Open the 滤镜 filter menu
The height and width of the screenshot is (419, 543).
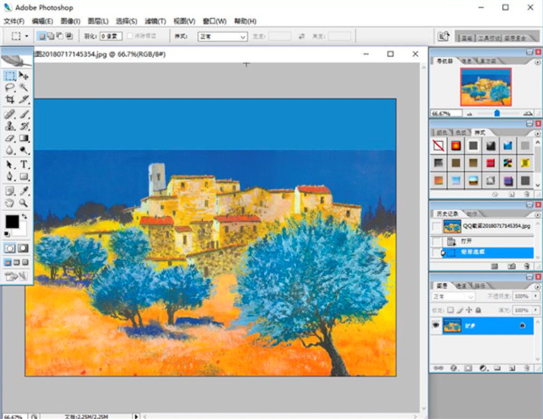click(x=155, y=21)
